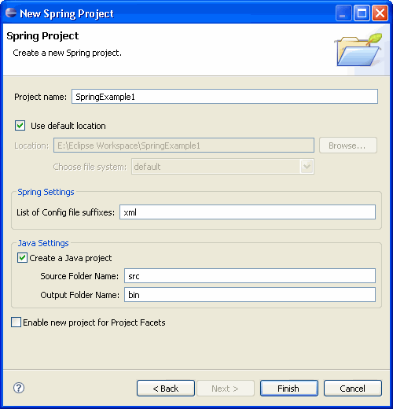
Task: Close the dialog with the red X
Action: (380, 13)
